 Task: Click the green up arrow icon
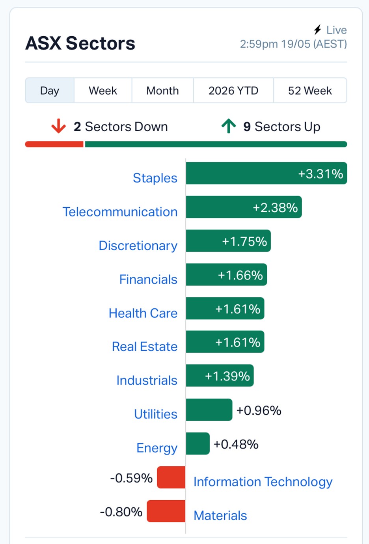pos(229,126)
